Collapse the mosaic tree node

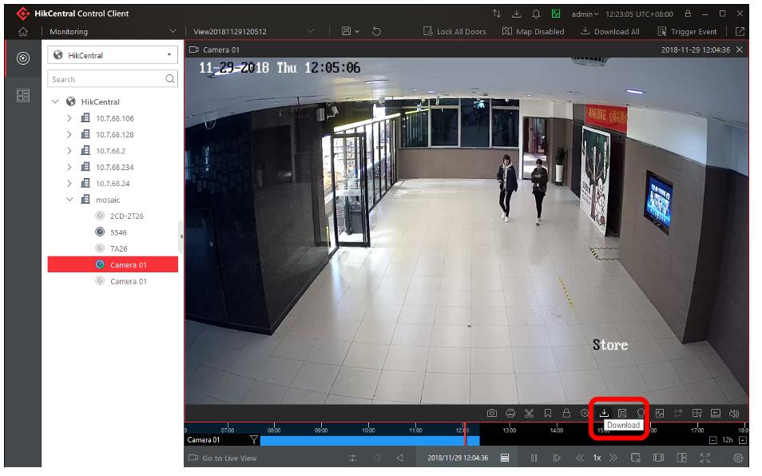[x=69, y=200]
